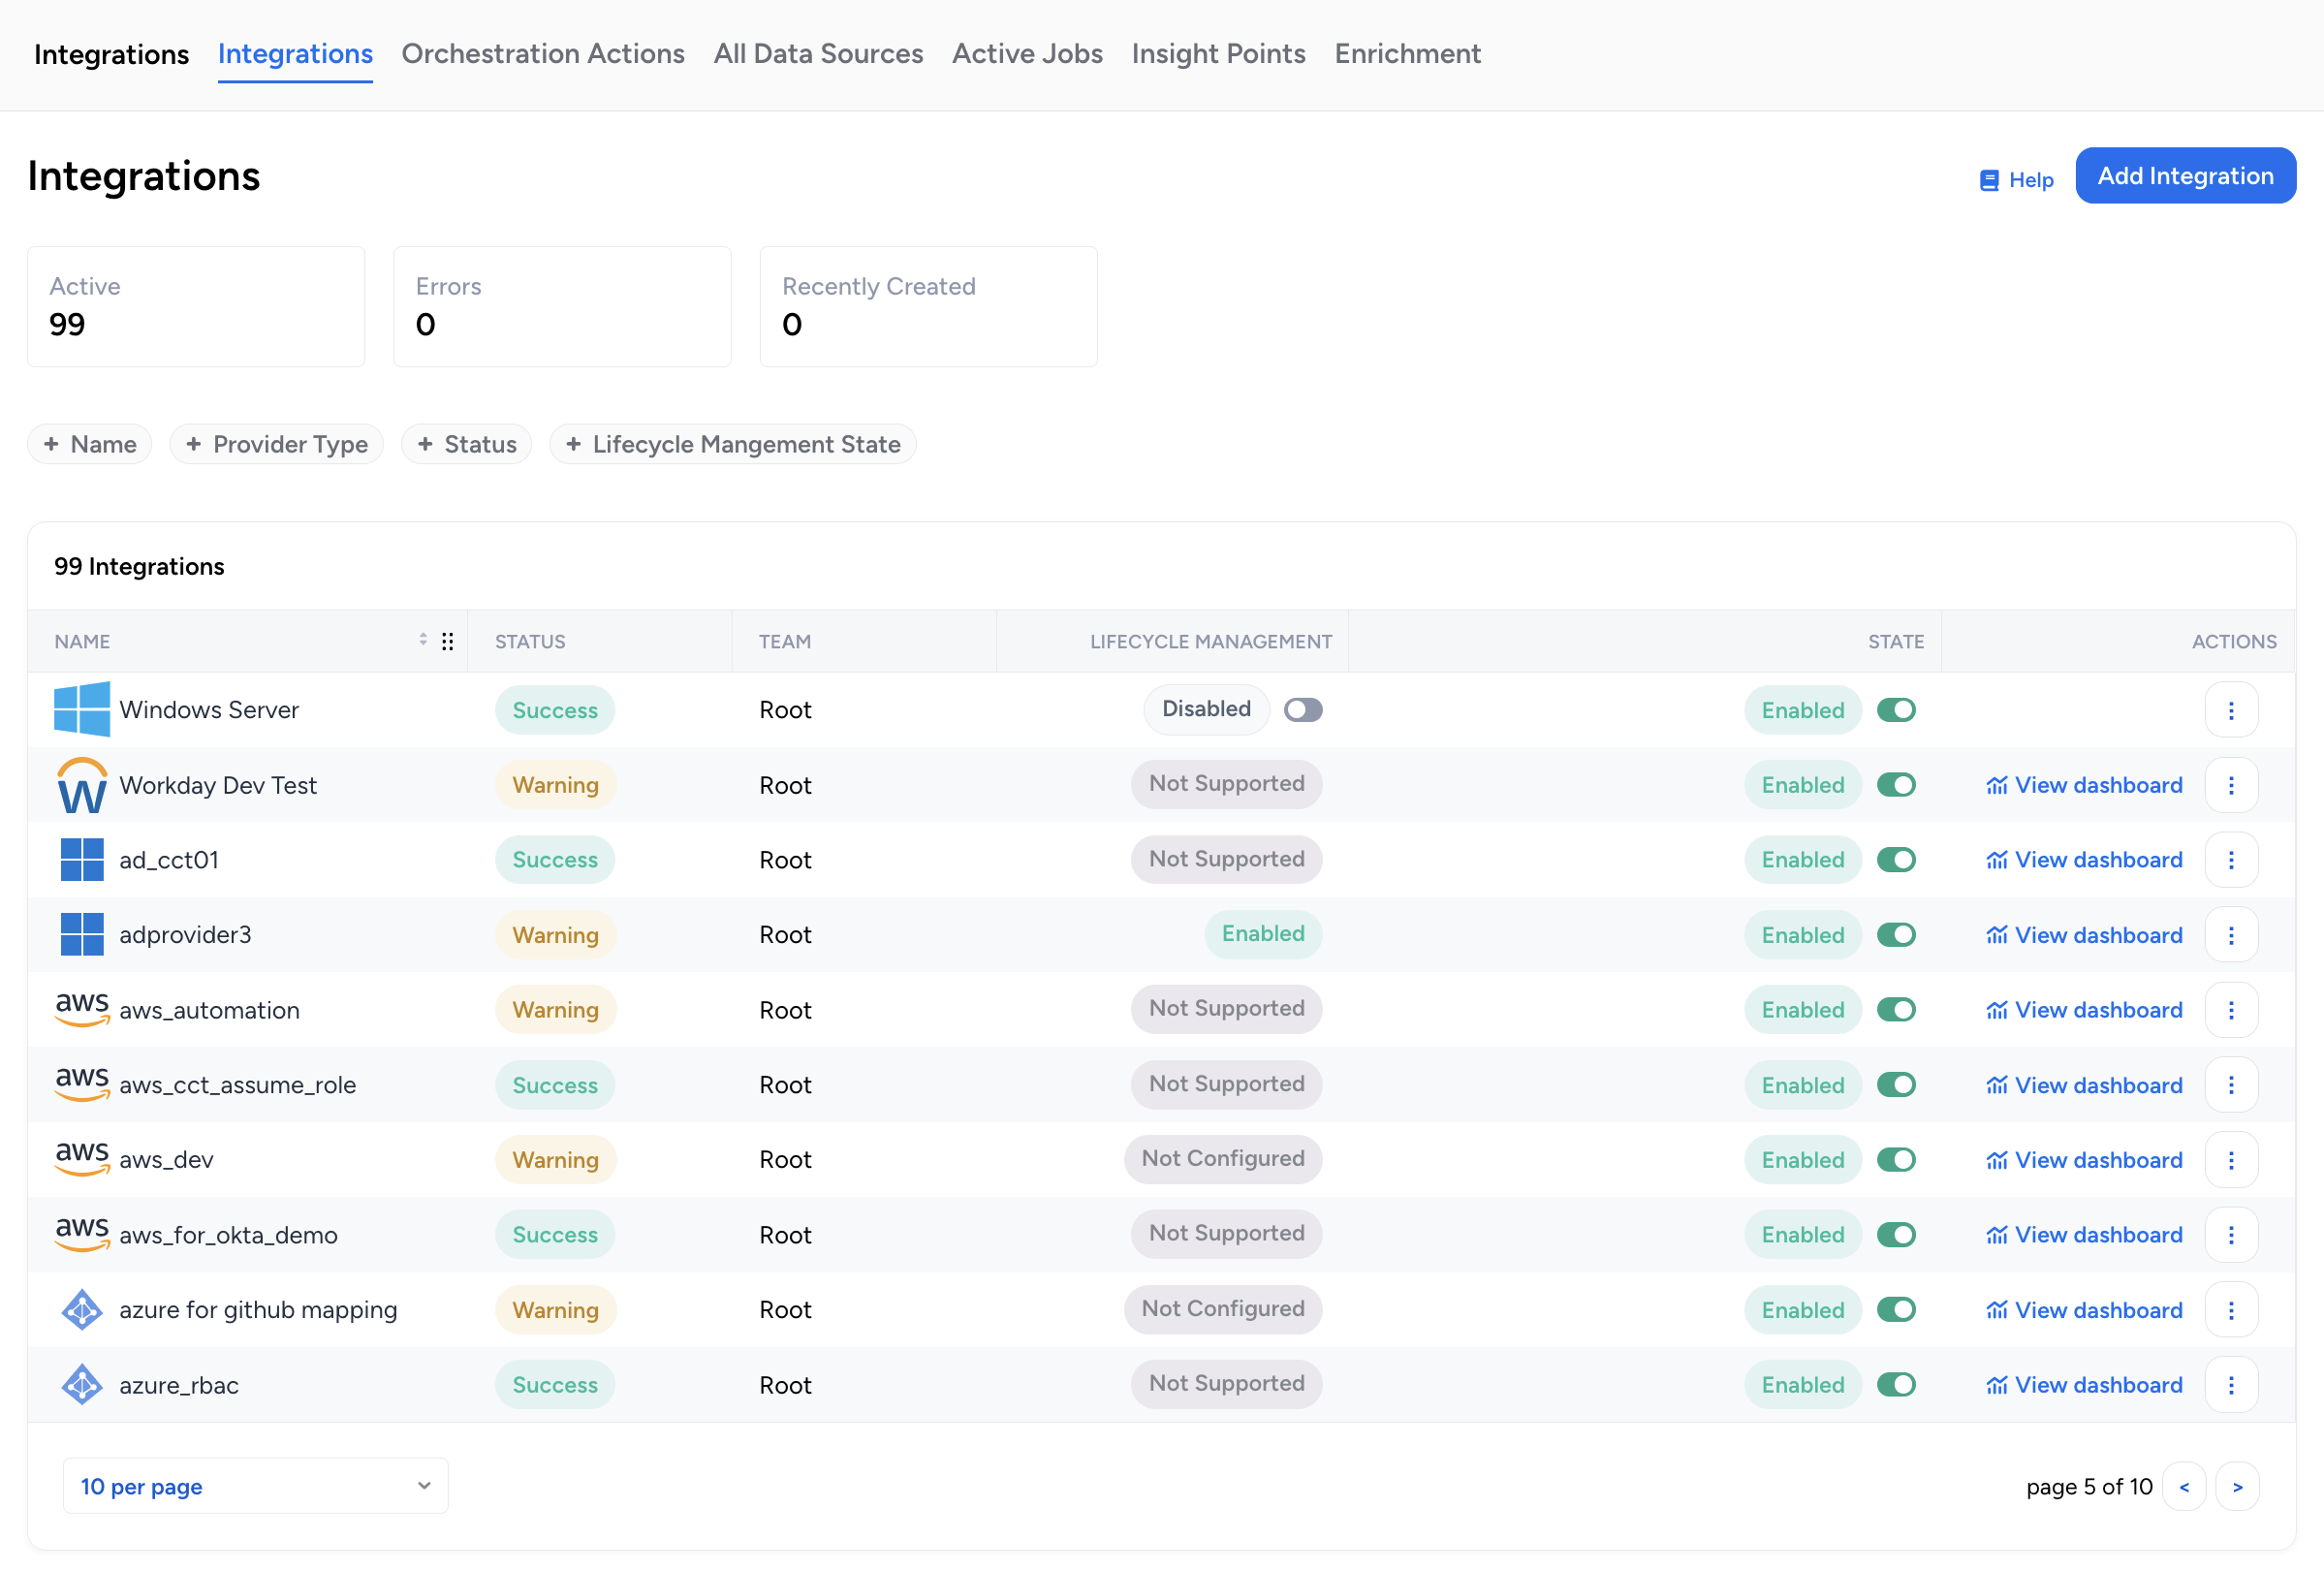Toggle enabled state for aws_for_okta_demo
The width and height of the screenshot is (2324, 1570).
pyautogui.click(x=1896, y=1235)
